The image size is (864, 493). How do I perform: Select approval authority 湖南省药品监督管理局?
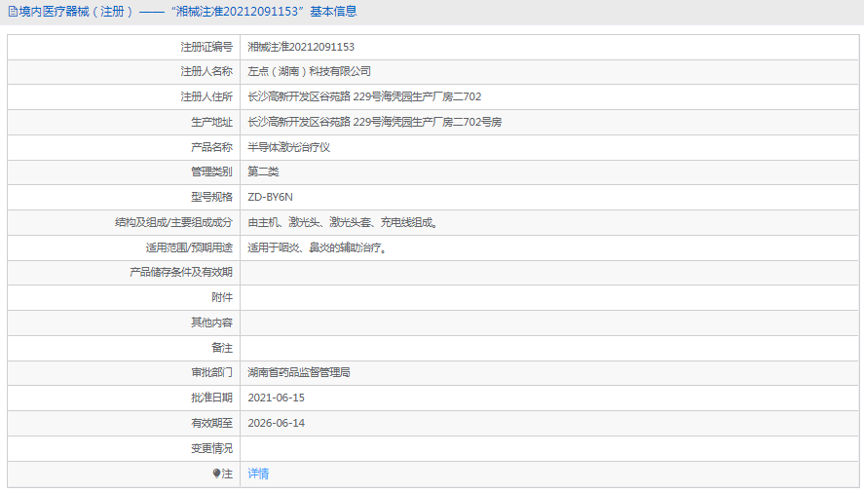tap(299, 372)
